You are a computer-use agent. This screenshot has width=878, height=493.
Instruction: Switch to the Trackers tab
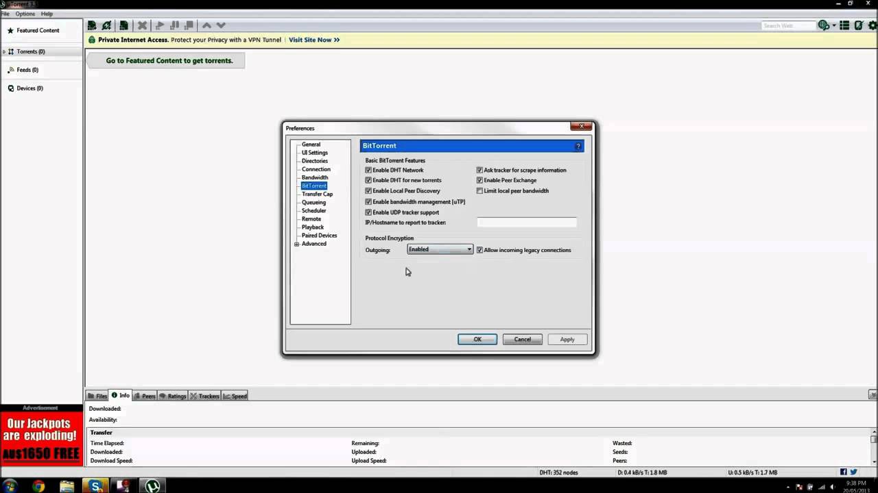click(x=205, y=396)
